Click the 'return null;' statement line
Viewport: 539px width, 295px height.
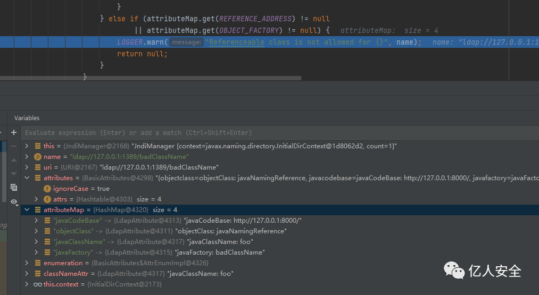[142, 54]
